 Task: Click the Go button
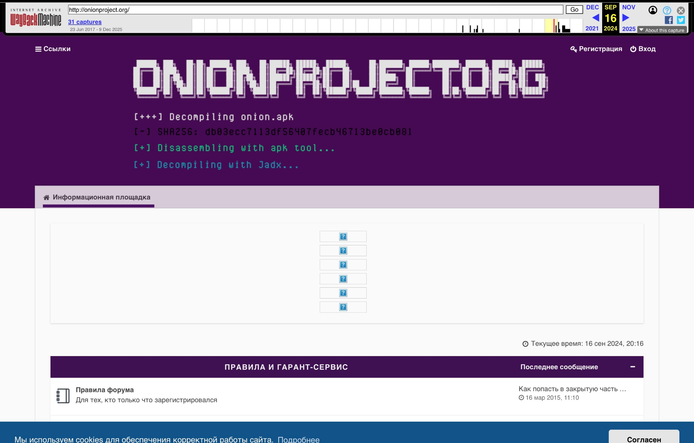[x=574, y=10]
